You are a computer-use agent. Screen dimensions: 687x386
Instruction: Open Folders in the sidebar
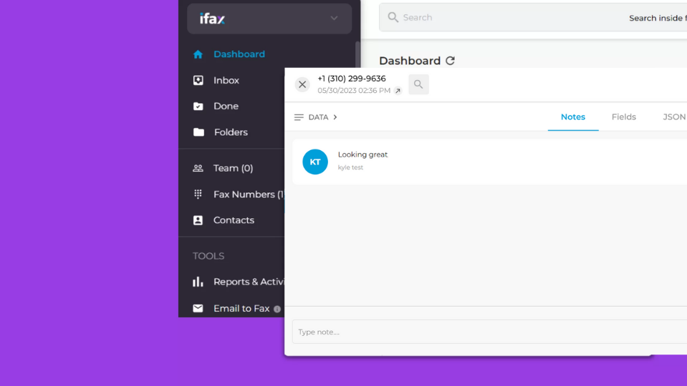click(231, 132)
